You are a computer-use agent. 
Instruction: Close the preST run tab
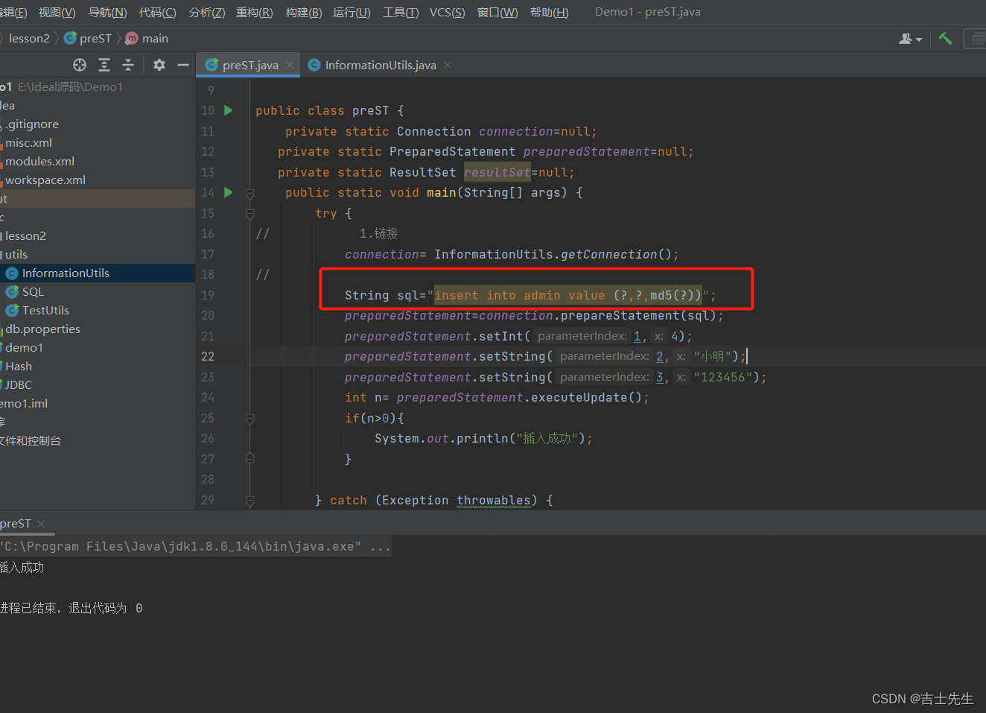click(x=41, y=524)
